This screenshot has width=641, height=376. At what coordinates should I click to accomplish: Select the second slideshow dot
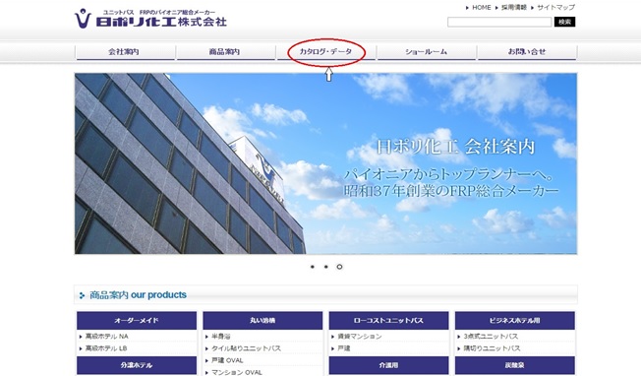pyautogui.click(x=325, y=267)
